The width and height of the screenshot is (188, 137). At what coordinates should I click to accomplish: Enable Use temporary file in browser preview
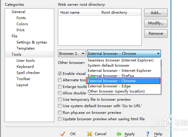(60, 100)
